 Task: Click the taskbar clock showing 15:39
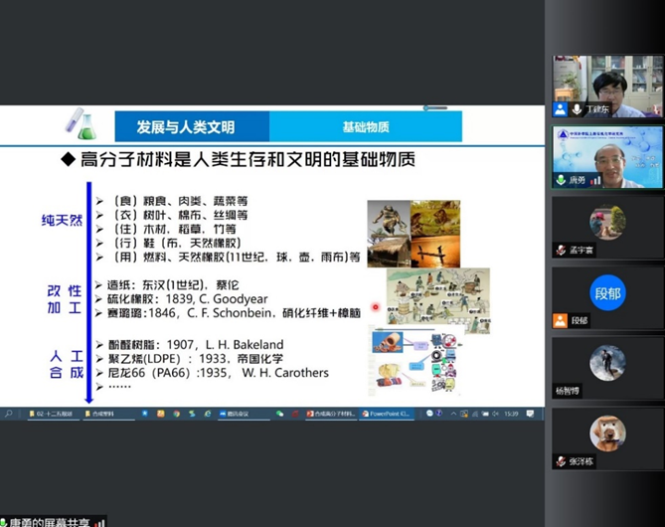click(x=514, y=414)
